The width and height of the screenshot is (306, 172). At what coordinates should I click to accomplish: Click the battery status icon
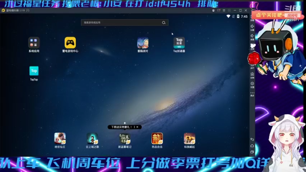pos(238,16)
